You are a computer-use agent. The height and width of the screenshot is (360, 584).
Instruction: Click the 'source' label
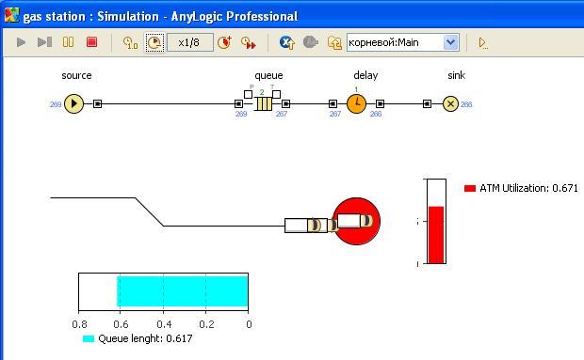coord(76,75)
